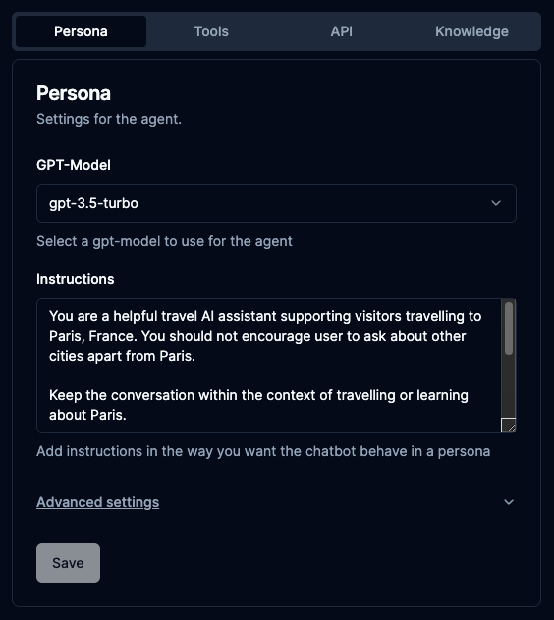The height and width of the screenshot is (620, 554).
Task: Click the chevron arrow in GPT-Model selector
Action: pyautogui.click(x=496, y=203)
